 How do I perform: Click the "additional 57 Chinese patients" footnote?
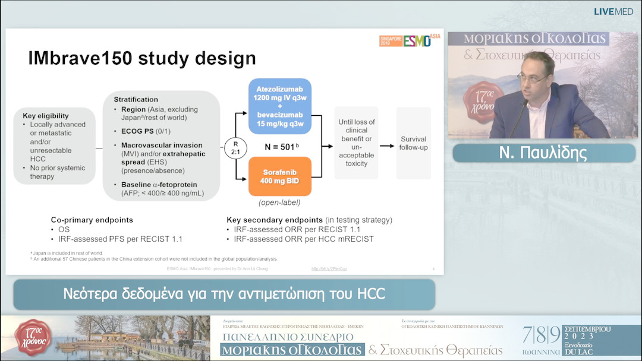(154, 259)
